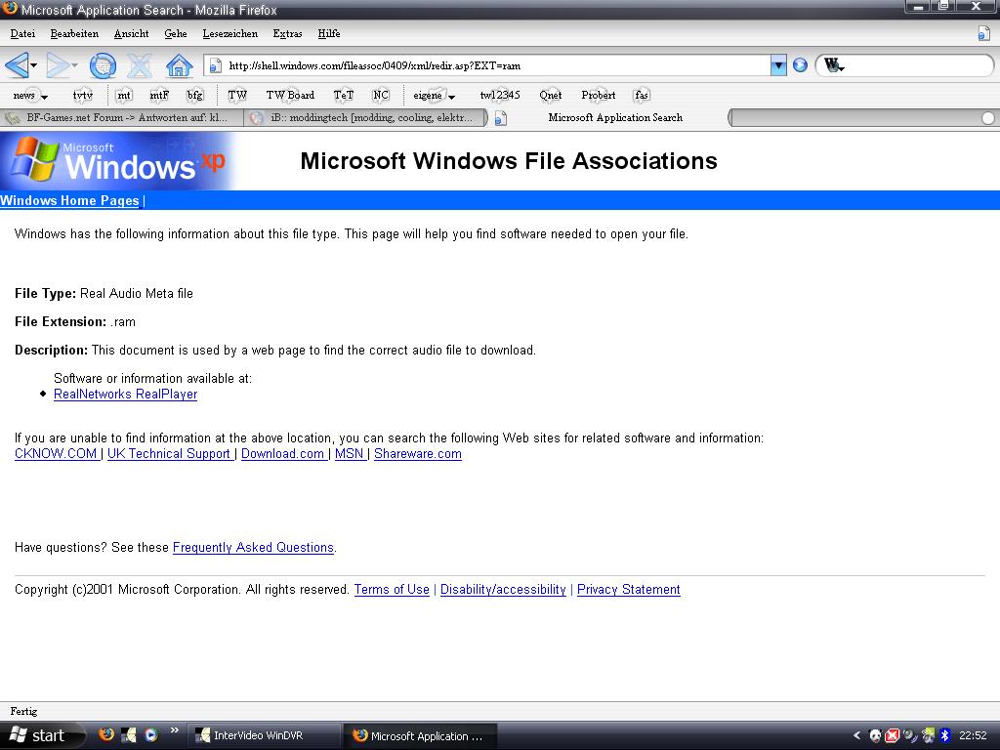The width and height of the screenshot is (1000, 750).
Task: Click the Reload page icon
Action: (x=103, y=65)
